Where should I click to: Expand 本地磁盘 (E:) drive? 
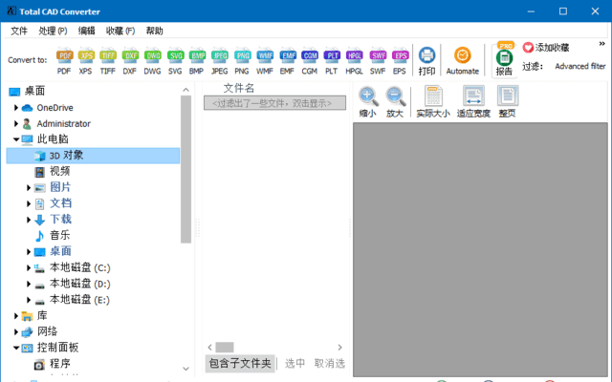29,300
